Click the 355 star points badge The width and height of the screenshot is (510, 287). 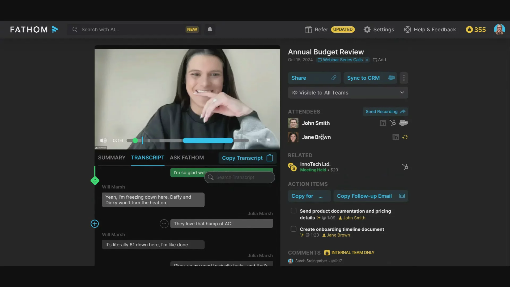(476, 29)
